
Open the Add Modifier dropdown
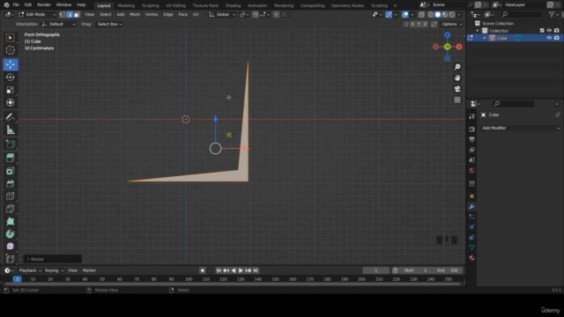pos(521,128)
